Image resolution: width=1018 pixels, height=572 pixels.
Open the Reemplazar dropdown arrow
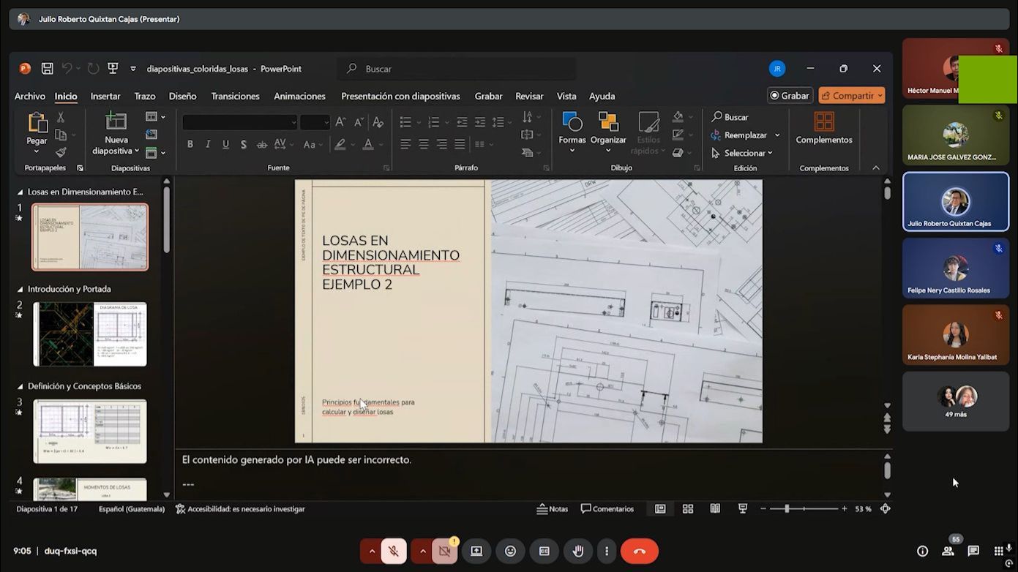point(777,135)
